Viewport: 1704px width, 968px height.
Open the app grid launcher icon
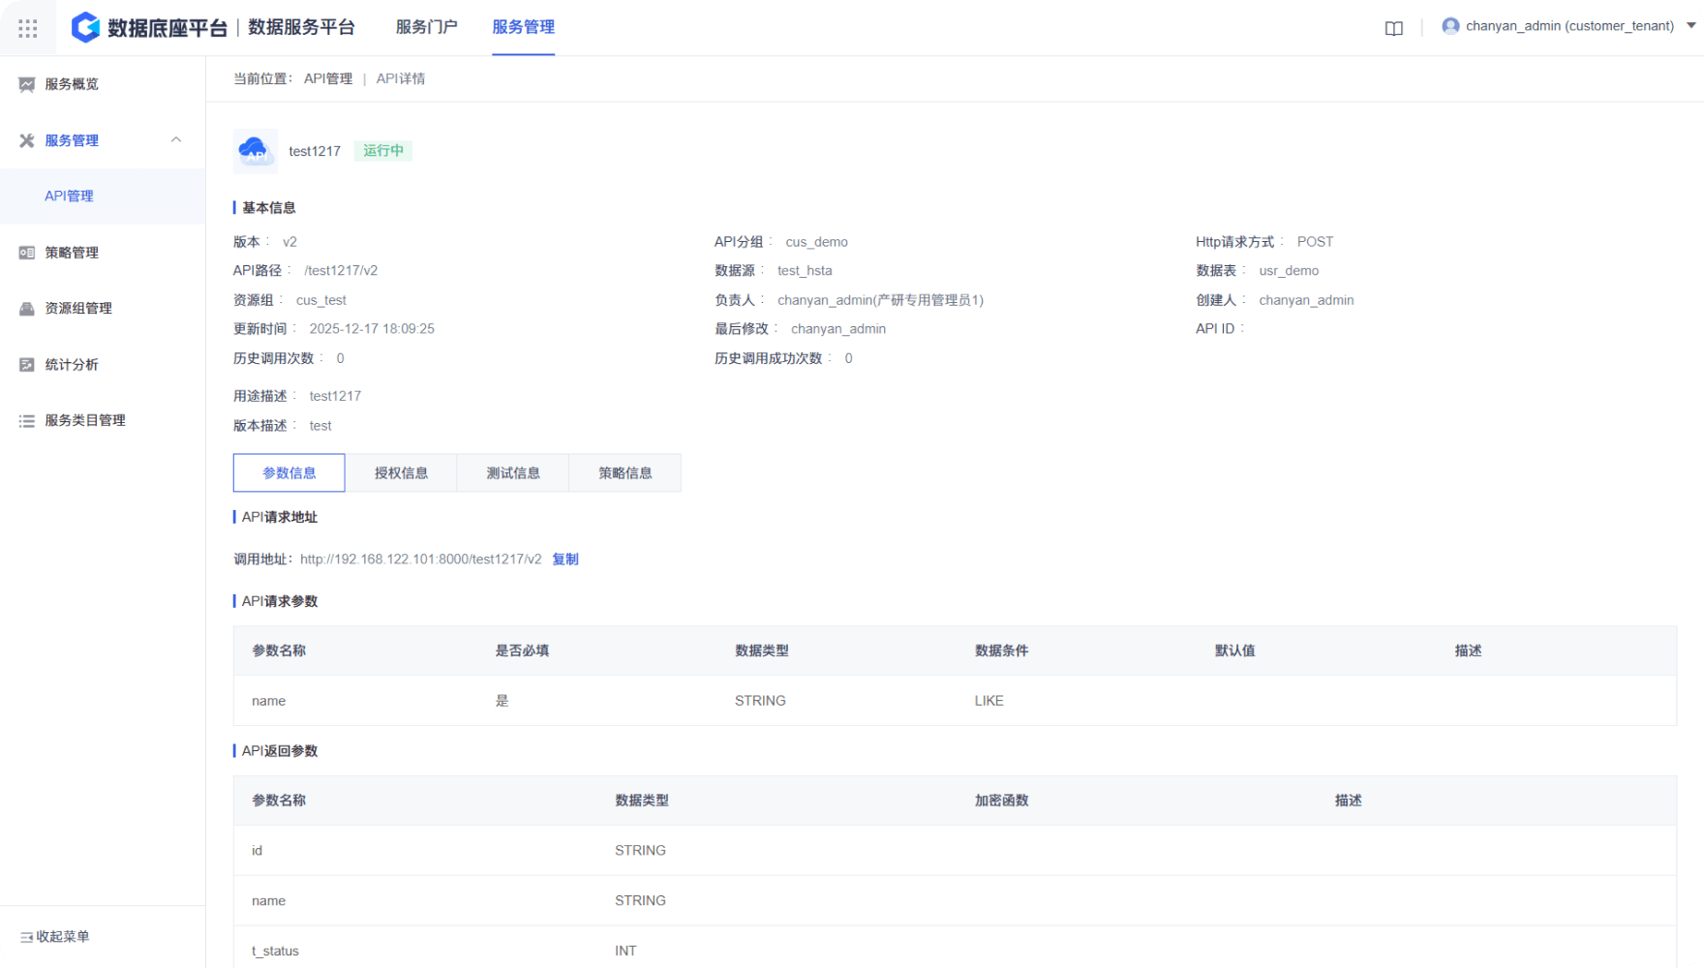point(28,28)
